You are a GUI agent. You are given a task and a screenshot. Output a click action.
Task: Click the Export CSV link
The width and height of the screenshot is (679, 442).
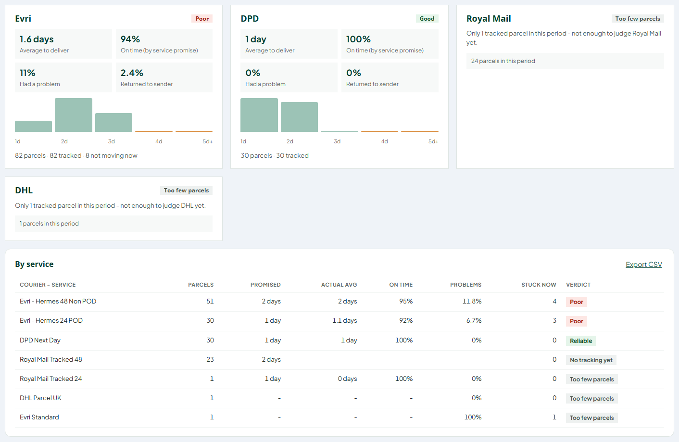[x=643, y=265]
